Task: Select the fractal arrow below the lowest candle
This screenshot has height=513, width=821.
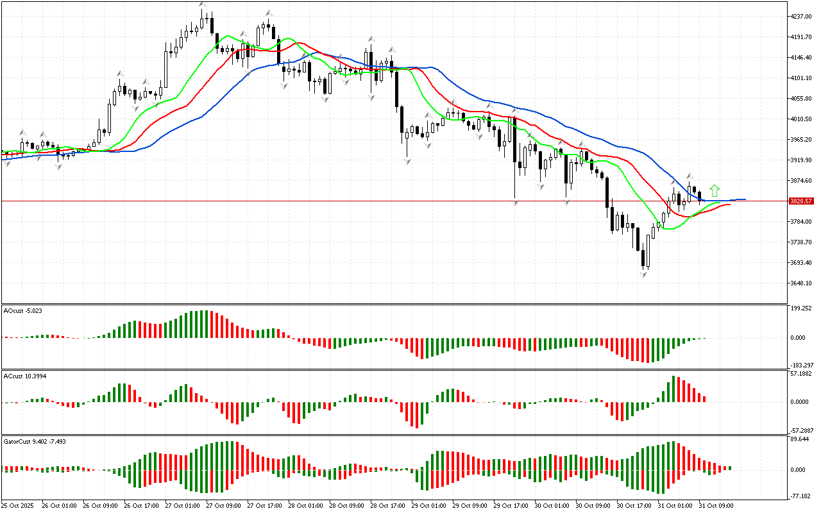Action: click(643, 274)
